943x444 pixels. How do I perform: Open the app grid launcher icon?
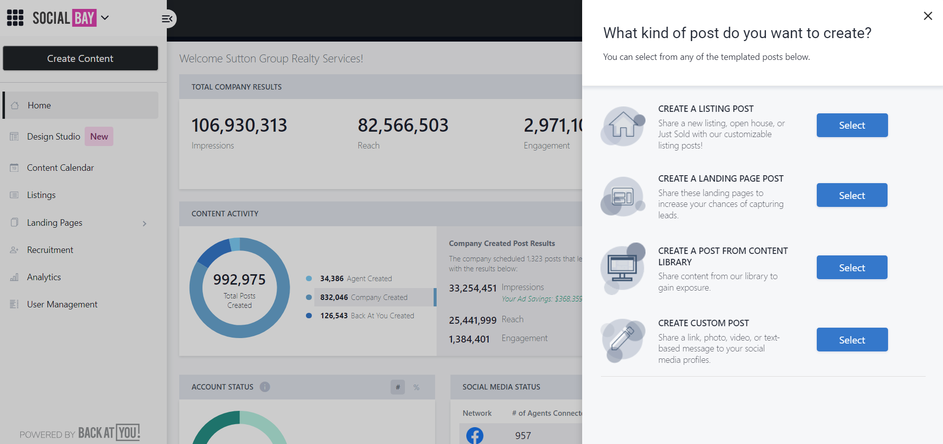click(15, 18)
